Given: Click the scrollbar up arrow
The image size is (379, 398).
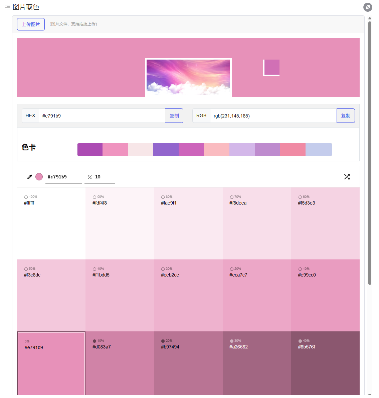Looking at the screenshot, I should click(x=370, y=18).
